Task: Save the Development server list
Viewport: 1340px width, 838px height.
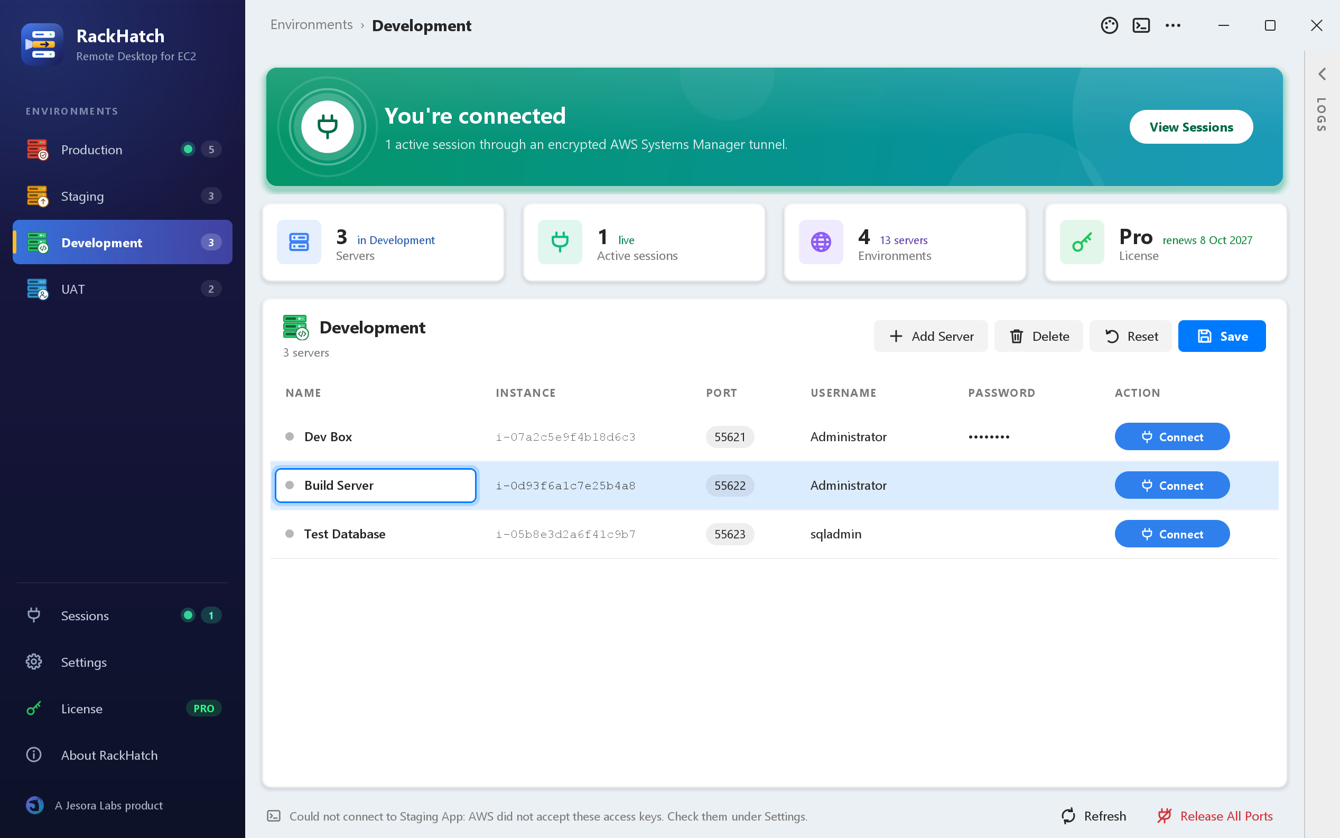Action: tap(1222, 336)
